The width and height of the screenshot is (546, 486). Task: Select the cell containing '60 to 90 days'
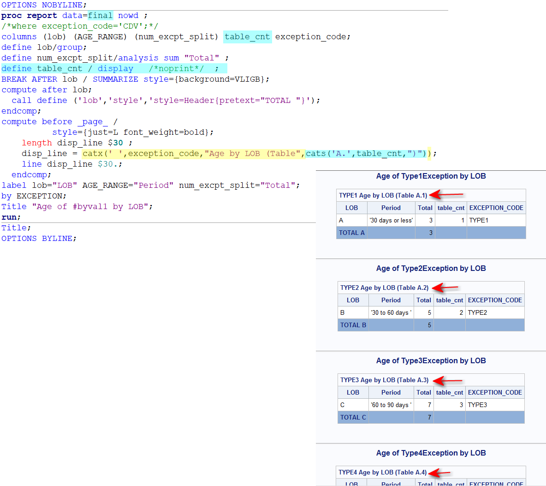tap(391, 405)
